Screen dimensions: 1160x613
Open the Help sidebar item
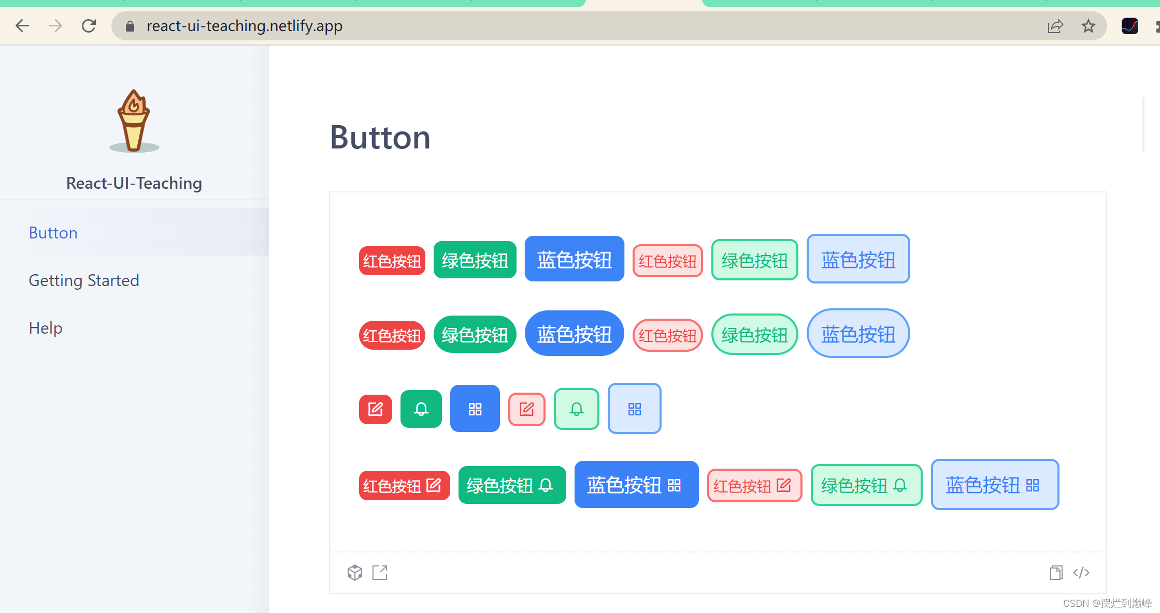[x=46, y=328]
